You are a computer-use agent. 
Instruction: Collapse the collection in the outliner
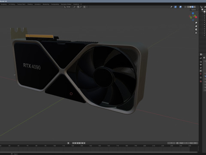pyautogui.click(x=202, y=12)
